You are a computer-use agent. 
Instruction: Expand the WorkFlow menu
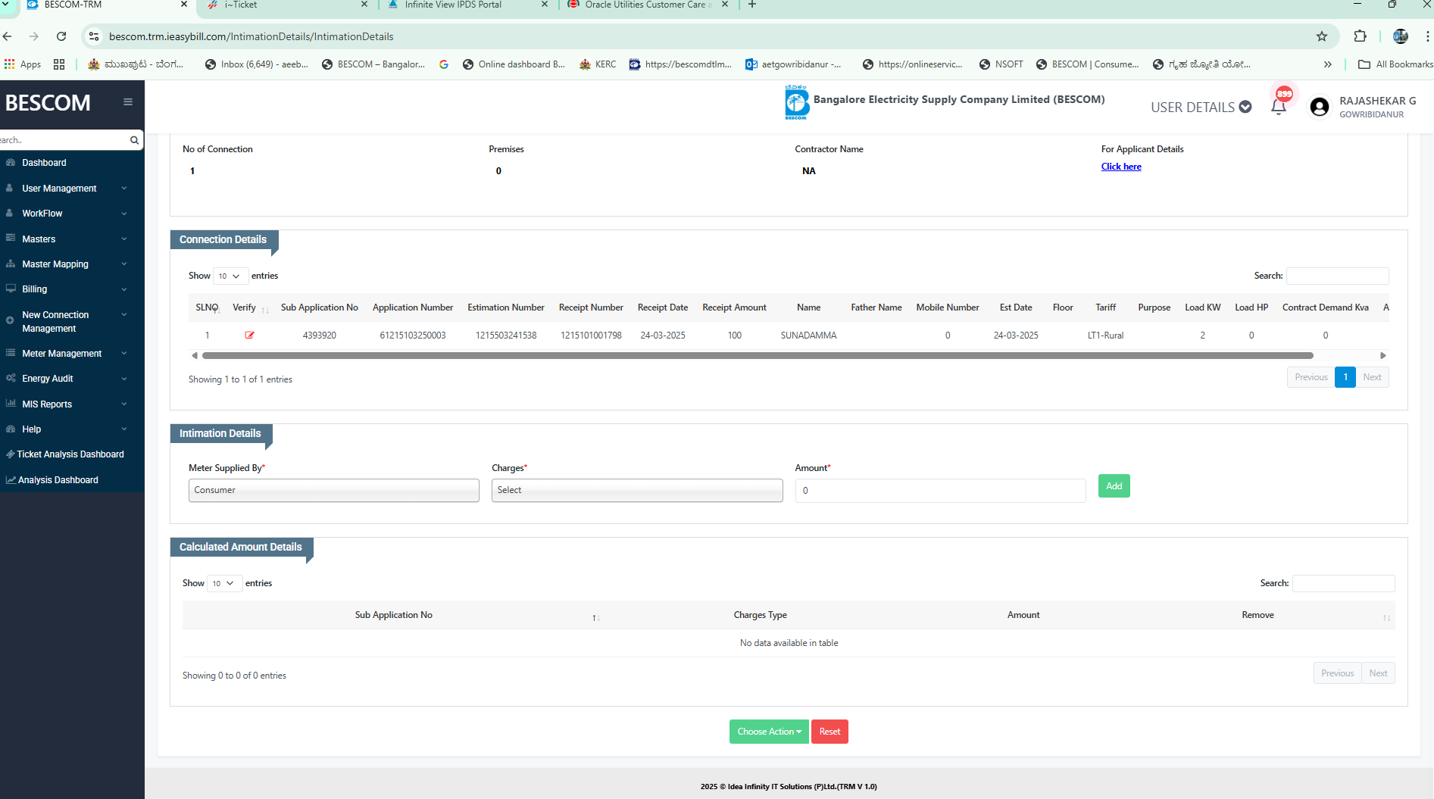click(x=72, y=214)
